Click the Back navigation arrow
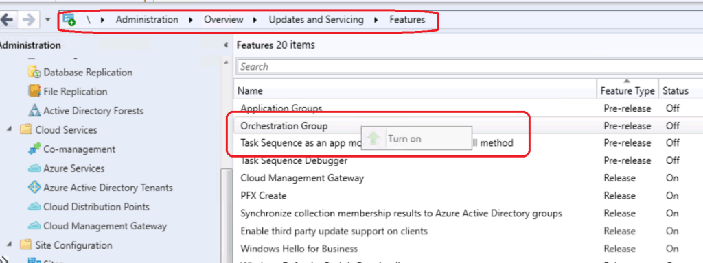This screenshot has height=263, width=703. [7, 20]
